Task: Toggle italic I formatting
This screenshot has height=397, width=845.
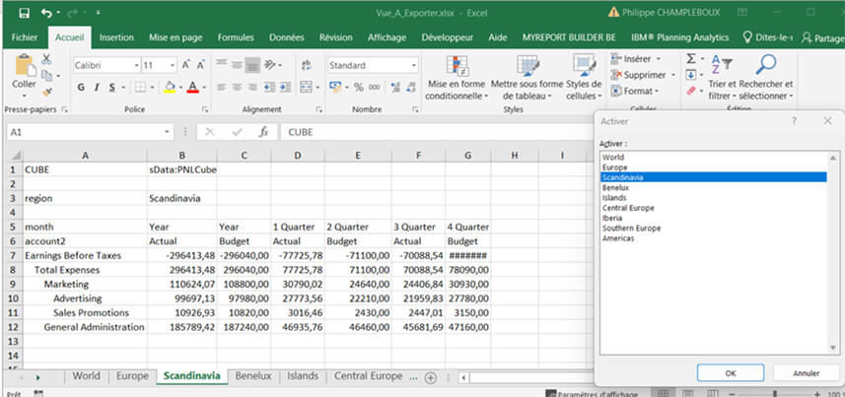Action: click(97, 88)
